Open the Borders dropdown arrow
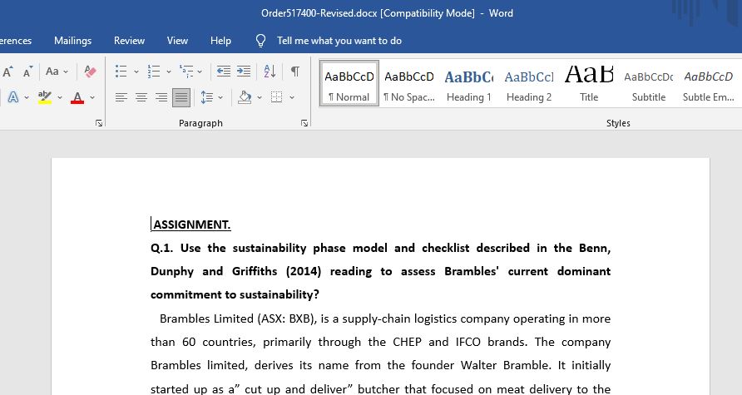742x395 pixels. pyautogui.click(x=292, y=97)
